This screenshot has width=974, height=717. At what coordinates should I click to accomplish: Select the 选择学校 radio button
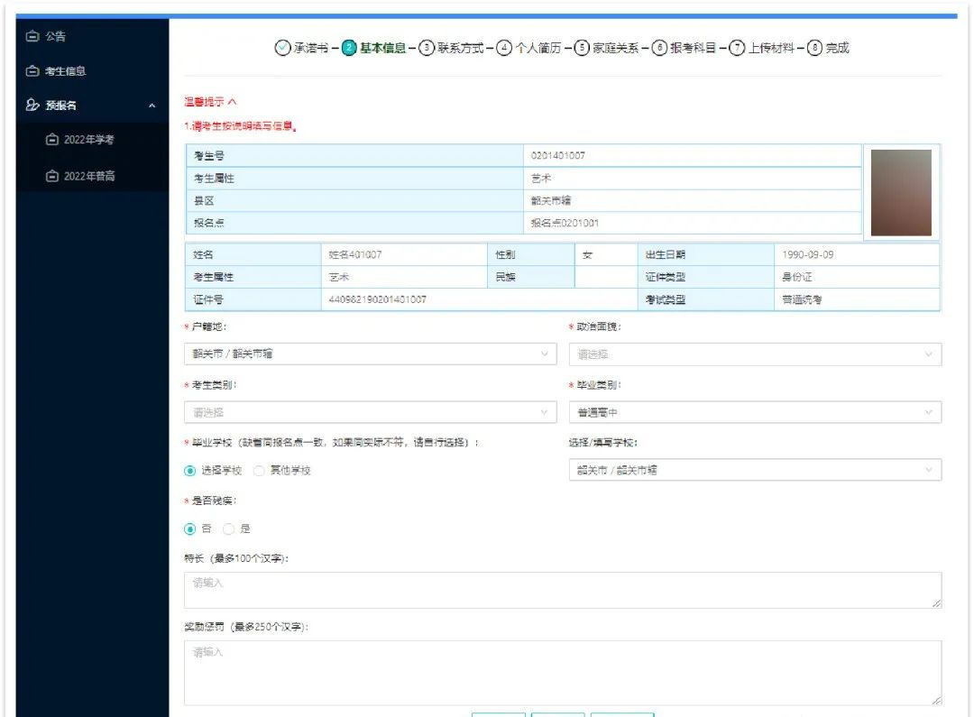pos(189,470)
